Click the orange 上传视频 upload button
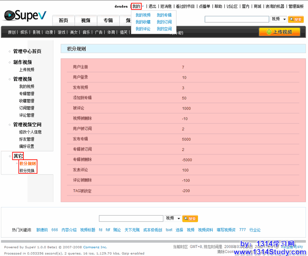Screen dimensions: 308x256 279,32
